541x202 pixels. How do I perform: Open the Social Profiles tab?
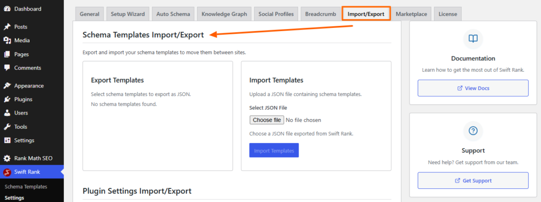coord(276,14)
